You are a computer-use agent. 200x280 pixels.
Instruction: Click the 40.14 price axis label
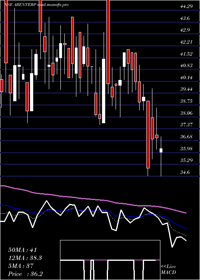[186, 78]
